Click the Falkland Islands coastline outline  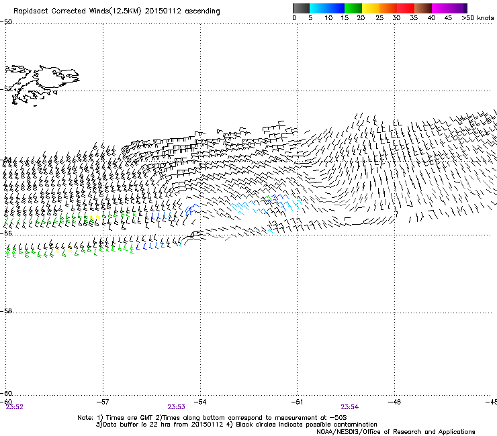coord(42,85)
